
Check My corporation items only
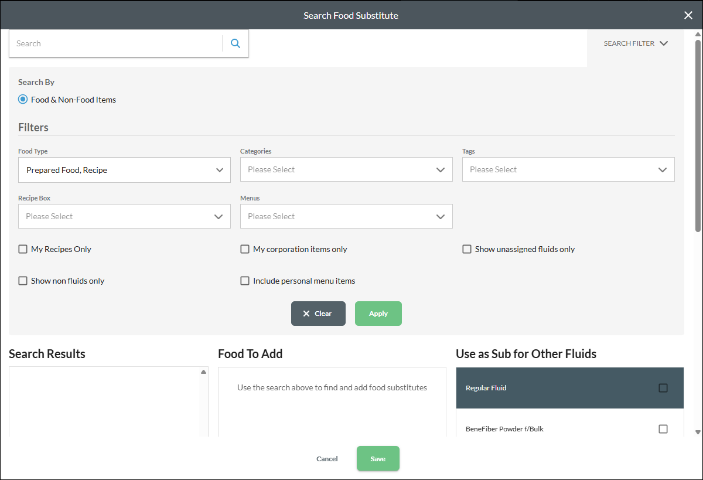(x=245, y=249)
